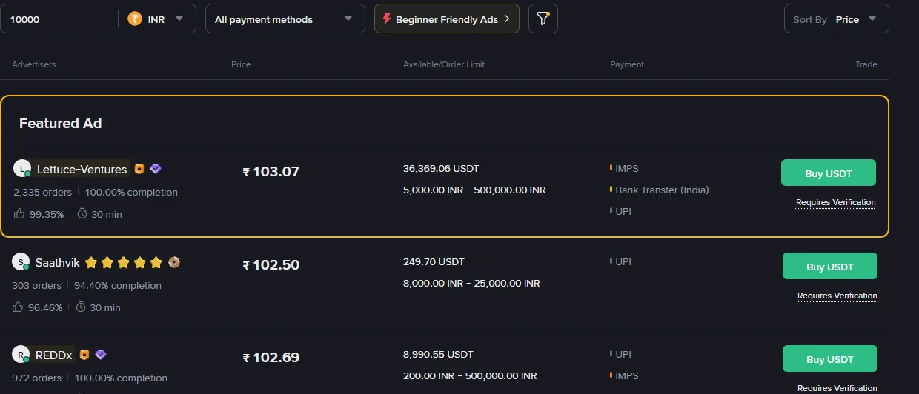
Task: Open the funnel filter icon
Action: pyautogui.click(x=543, y=19)
